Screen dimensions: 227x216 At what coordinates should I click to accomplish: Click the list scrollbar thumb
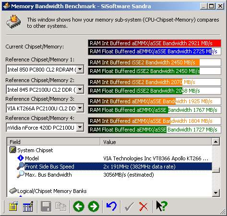pos(215,170)
